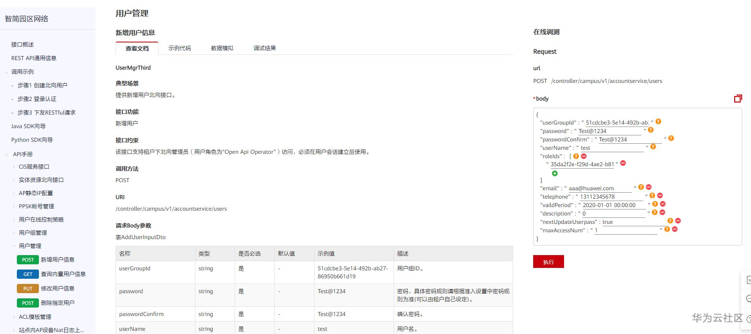Screen dimensions: 751x334
Task: Expand PPSK帐号管理 node
Action: [14, 206]
